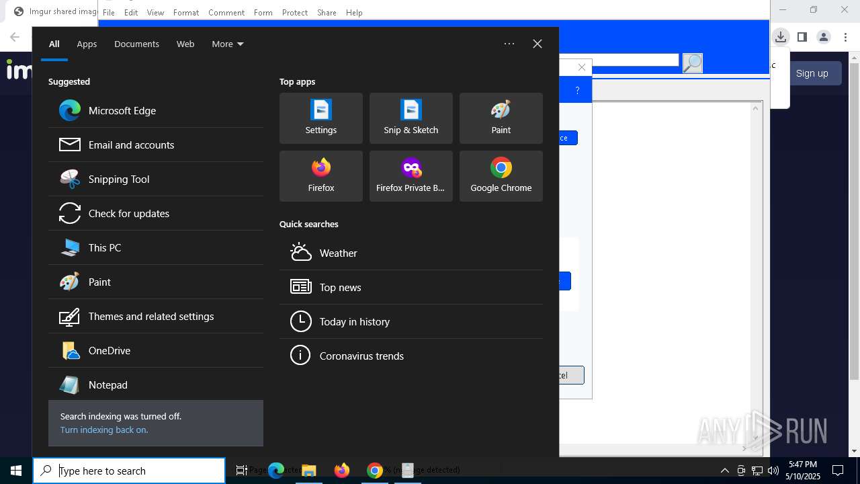Image resolution: width=860 pixels, height=484 pixels.
Task: Switch to Documents search tab
Action: pos(136,44)
